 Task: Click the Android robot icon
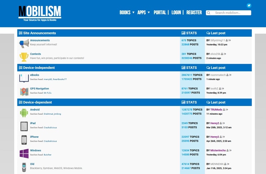pos(24,113)
